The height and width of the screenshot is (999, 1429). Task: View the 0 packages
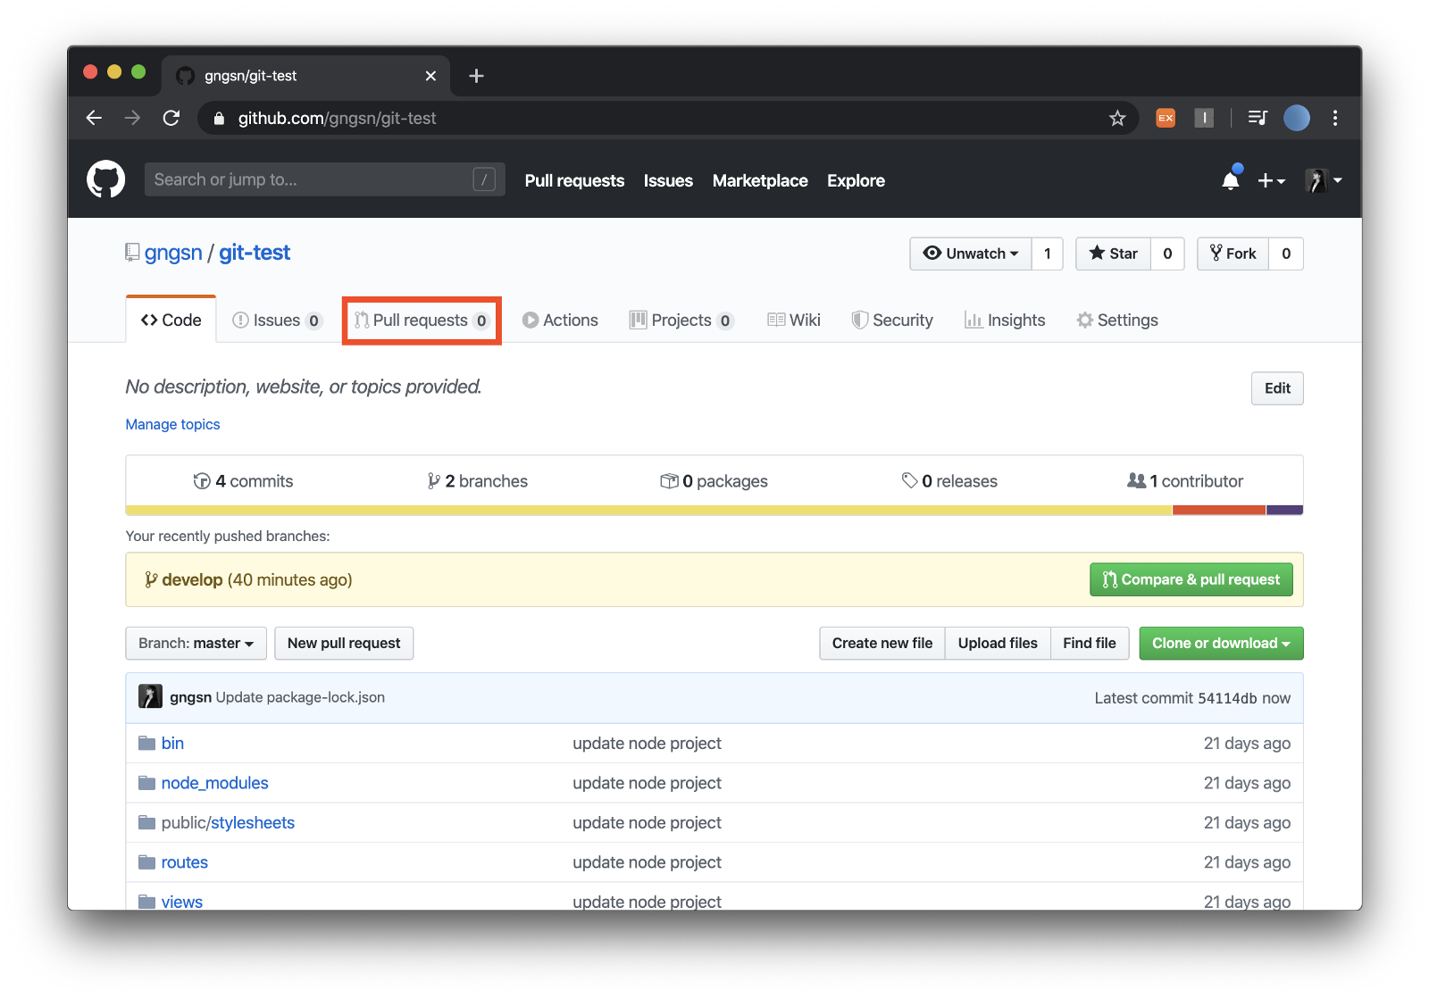[x=714, y=481]
